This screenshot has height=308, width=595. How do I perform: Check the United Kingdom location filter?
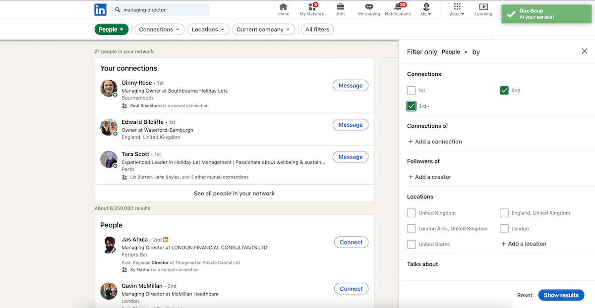coord(411,212)
